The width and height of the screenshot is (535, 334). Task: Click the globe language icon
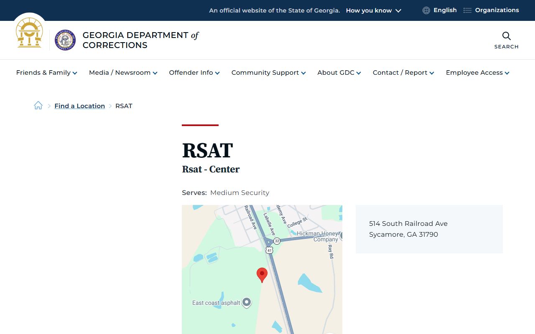point(426,10)
